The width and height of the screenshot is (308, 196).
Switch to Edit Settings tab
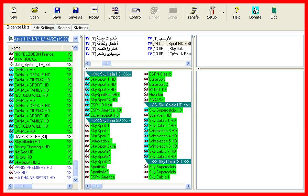[43, 28]
